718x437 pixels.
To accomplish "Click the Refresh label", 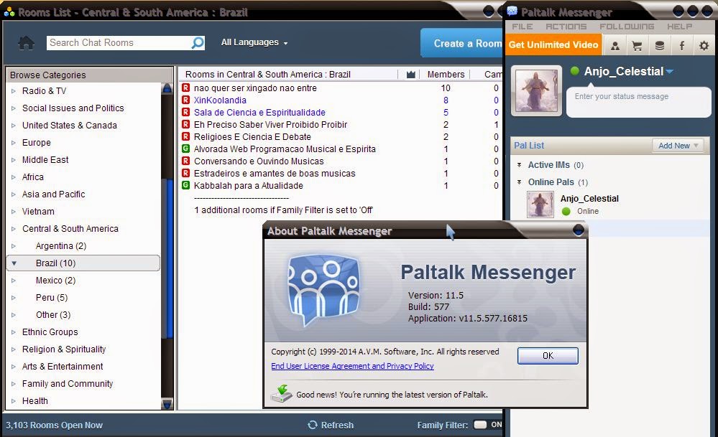I will [337, 425].
